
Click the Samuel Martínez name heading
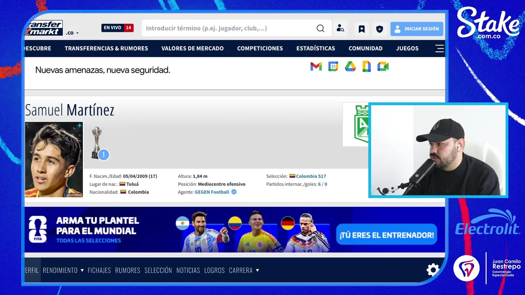click(x=70, y=110)
